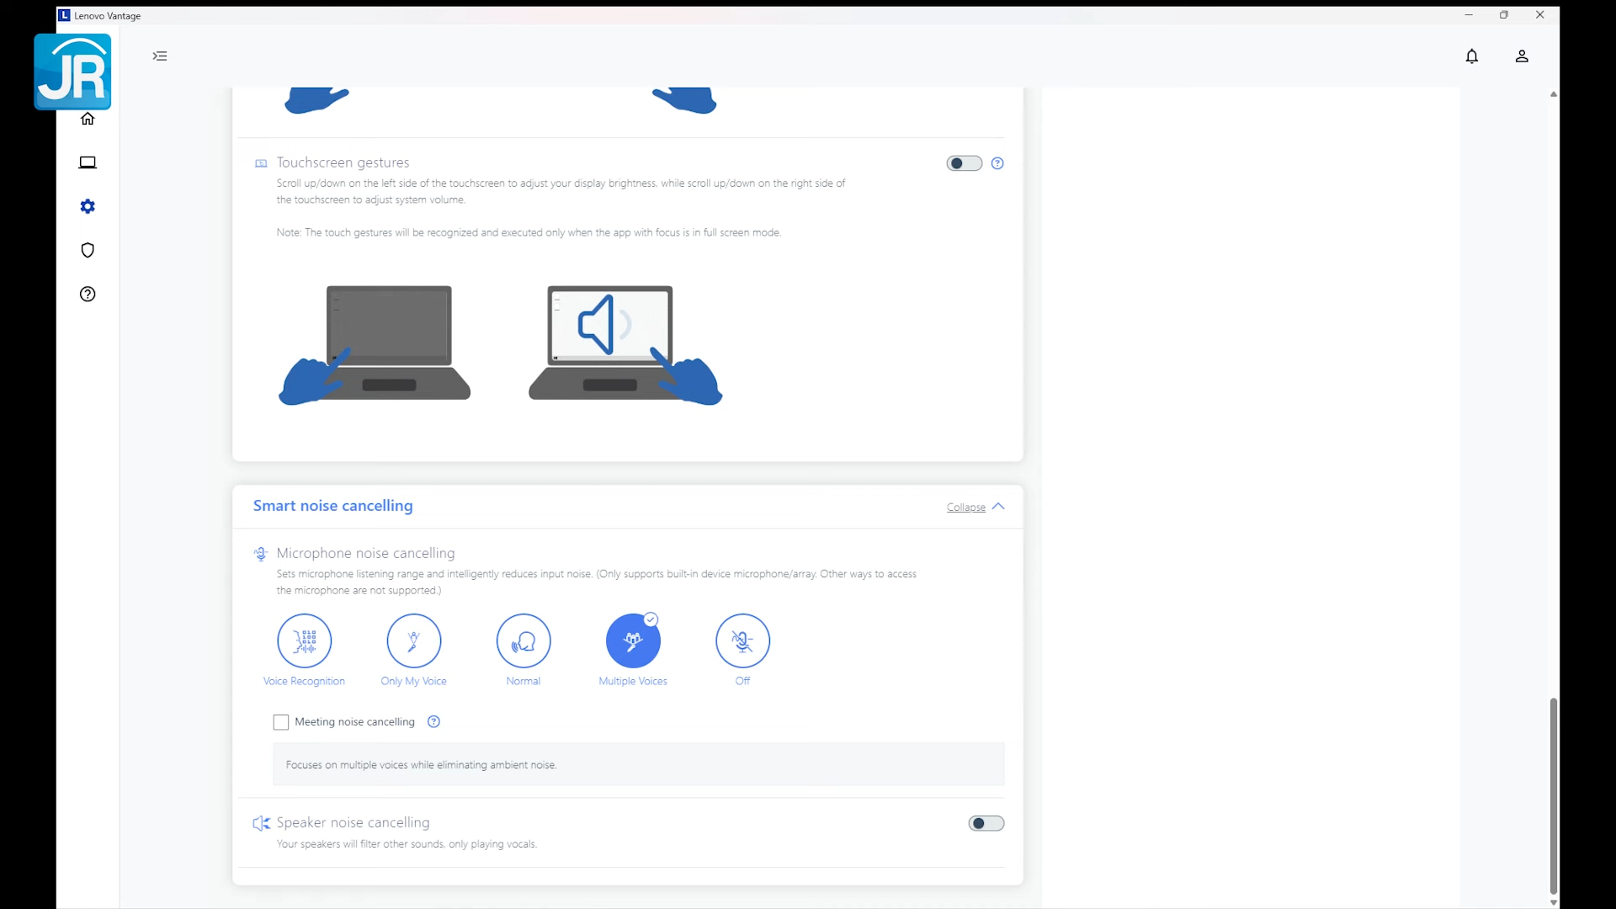Select Multiple Voices mode icon

tap(633, 641)
